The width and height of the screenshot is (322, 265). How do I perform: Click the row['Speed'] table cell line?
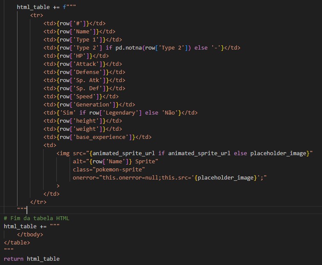point(81,96)
